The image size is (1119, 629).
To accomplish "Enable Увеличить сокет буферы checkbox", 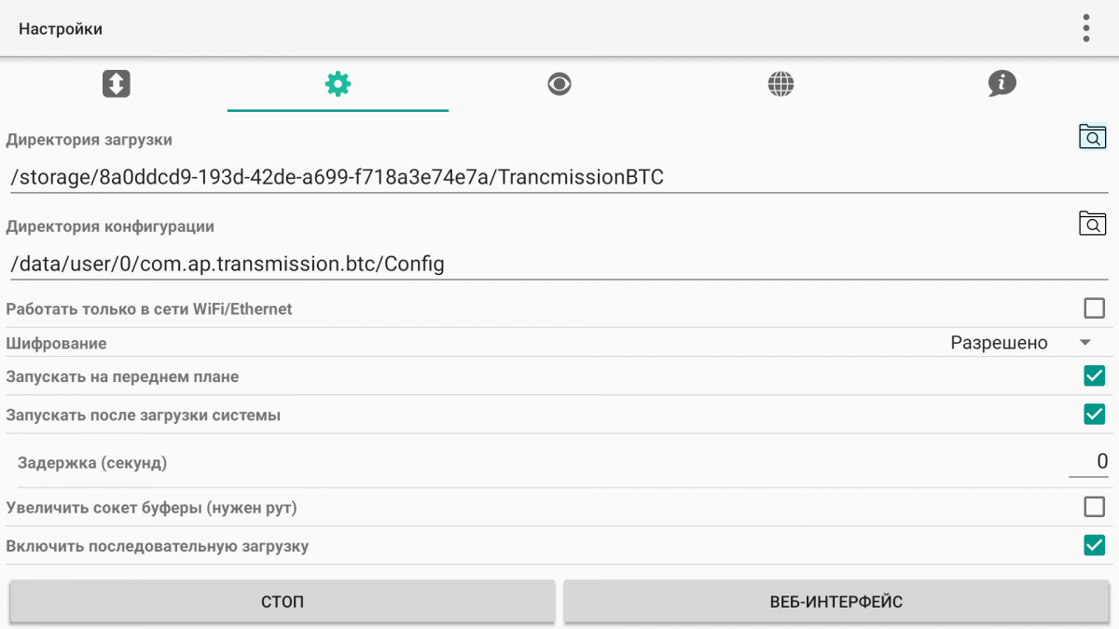I will [x=1094, y=507].
